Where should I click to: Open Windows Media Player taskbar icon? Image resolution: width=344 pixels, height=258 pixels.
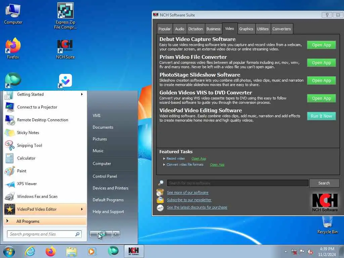coord(92,251)
